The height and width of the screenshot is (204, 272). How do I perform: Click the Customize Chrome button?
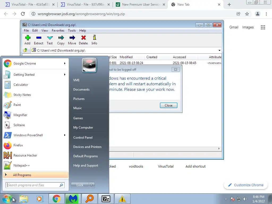[x=246, y=185]
